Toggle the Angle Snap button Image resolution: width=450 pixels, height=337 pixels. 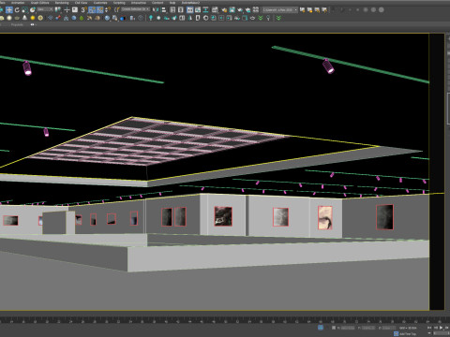(92, 9)
